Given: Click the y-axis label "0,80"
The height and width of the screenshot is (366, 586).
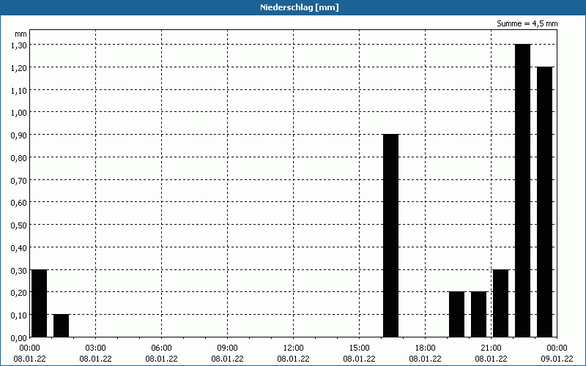Looking at the screenshot, I should [19, 157].
